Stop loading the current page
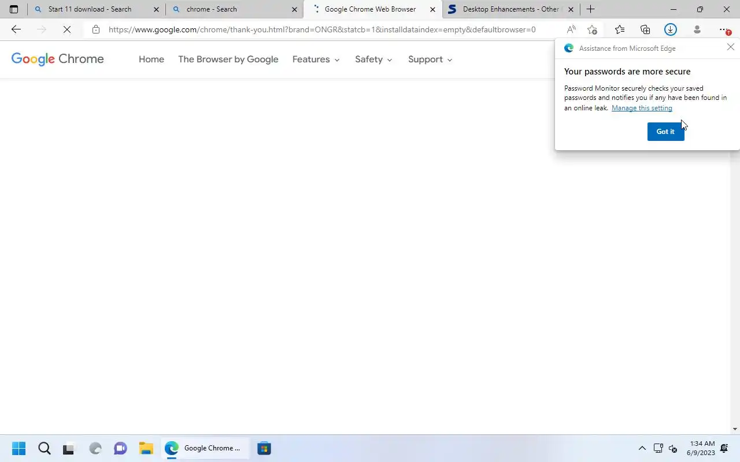Viewport: 740px width, 462px height. [67, 29]
